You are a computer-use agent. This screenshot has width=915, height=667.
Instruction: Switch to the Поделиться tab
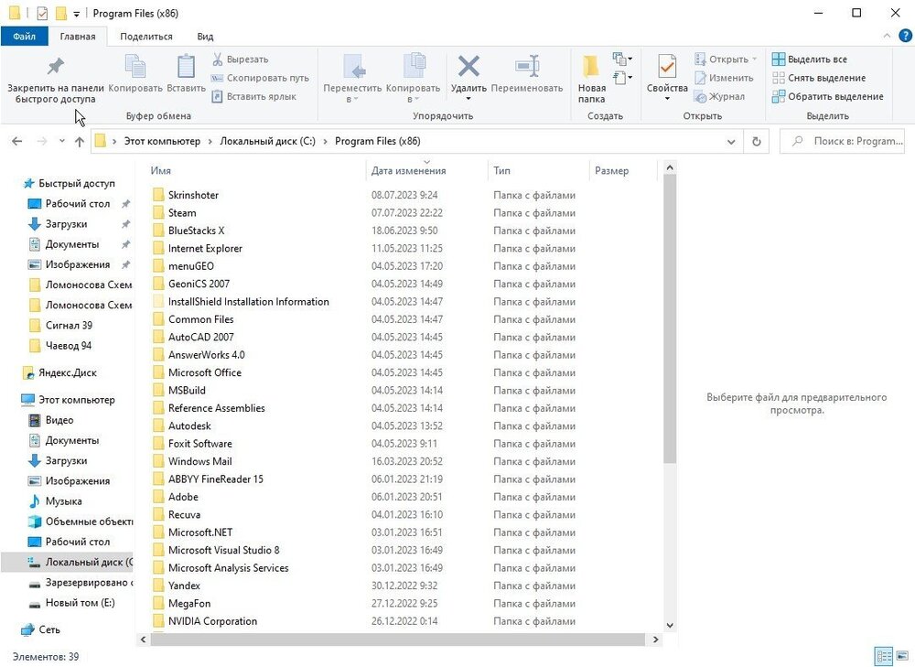tap(145, 37)
